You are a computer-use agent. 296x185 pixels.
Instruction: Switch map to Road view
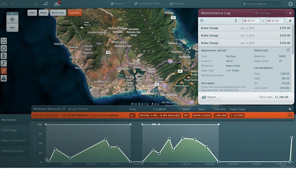coord(43,13)
